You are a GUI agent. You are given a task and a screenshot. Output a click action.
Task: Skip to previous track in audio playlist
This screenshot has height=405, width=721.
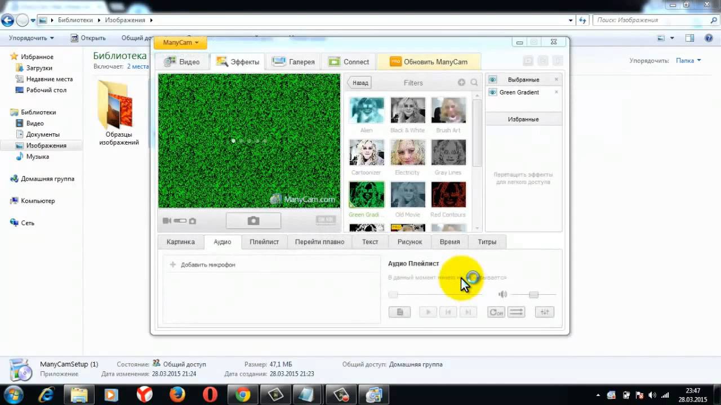coord(448,312)
